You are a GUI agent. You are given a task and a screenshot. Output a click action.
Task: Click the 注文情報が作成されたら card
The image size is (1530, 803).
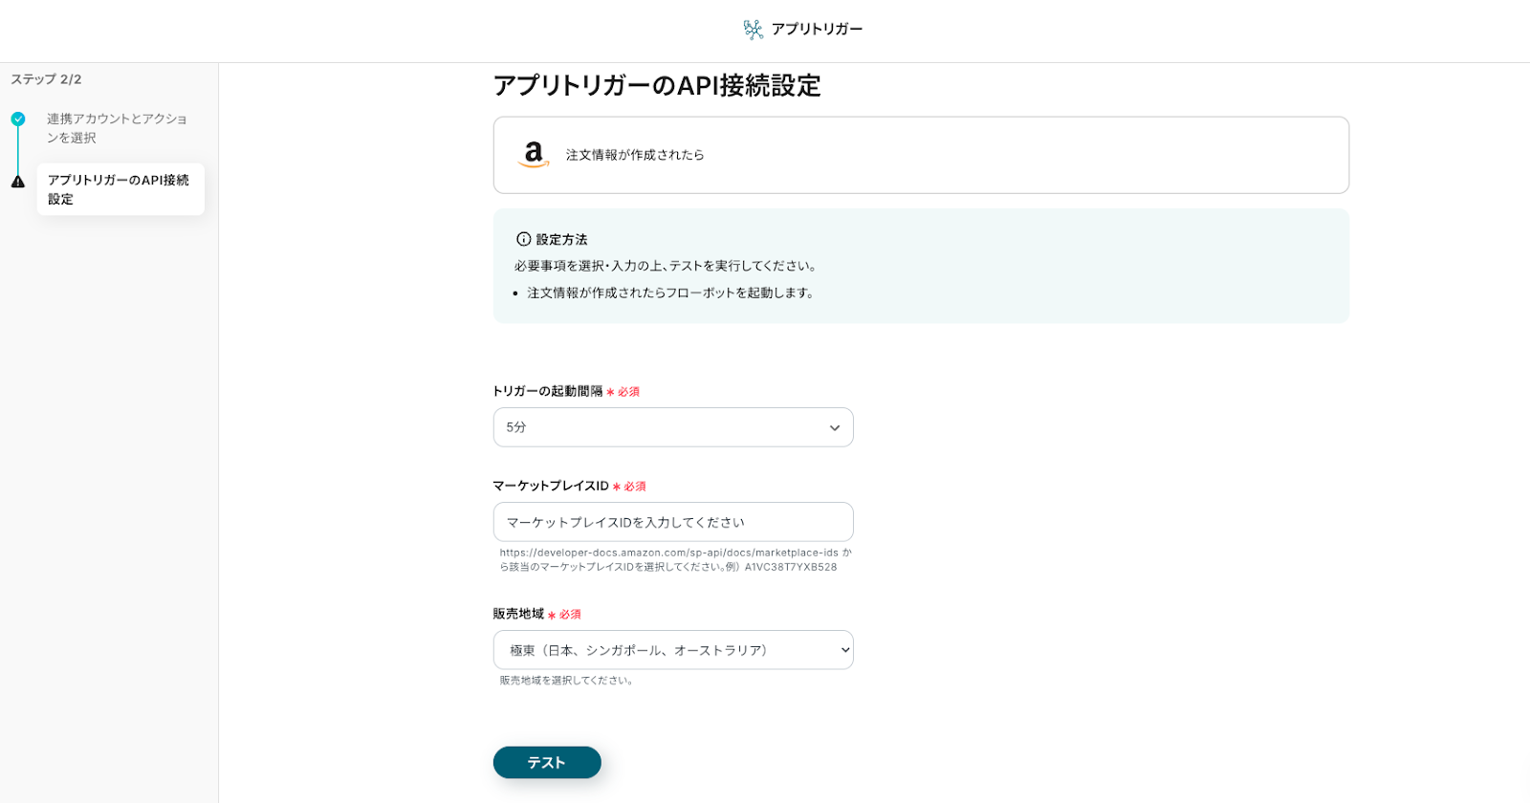pyautogui.click(x=921, y=155)
